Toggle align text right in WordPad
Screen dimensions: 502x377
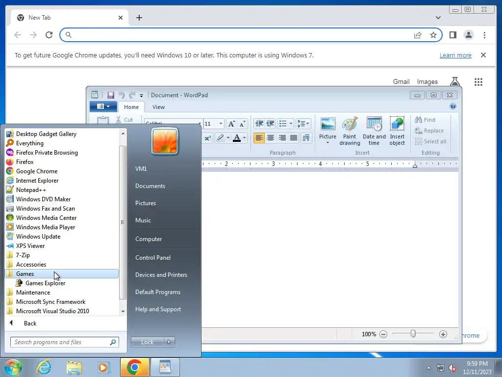click(x=282, y=138)
